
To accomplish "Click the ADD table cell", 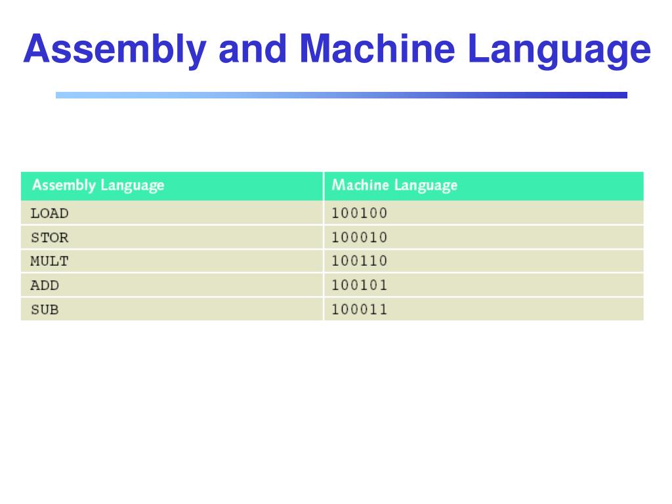I will click(172, 285).
